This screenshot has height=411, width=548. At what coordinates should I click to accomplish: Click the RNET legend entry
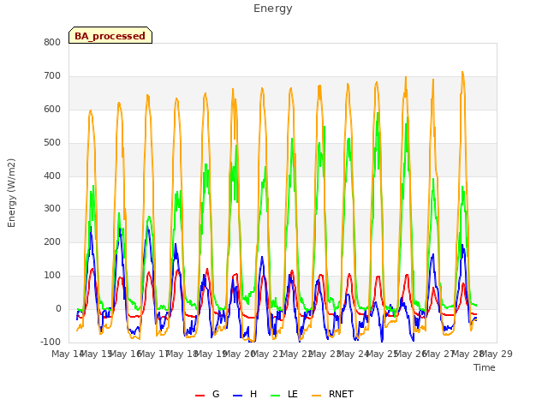click(x=332, y=394)
